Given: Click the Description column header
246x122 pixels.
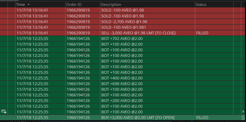Looking at the screenshot, I should [111, 5].
